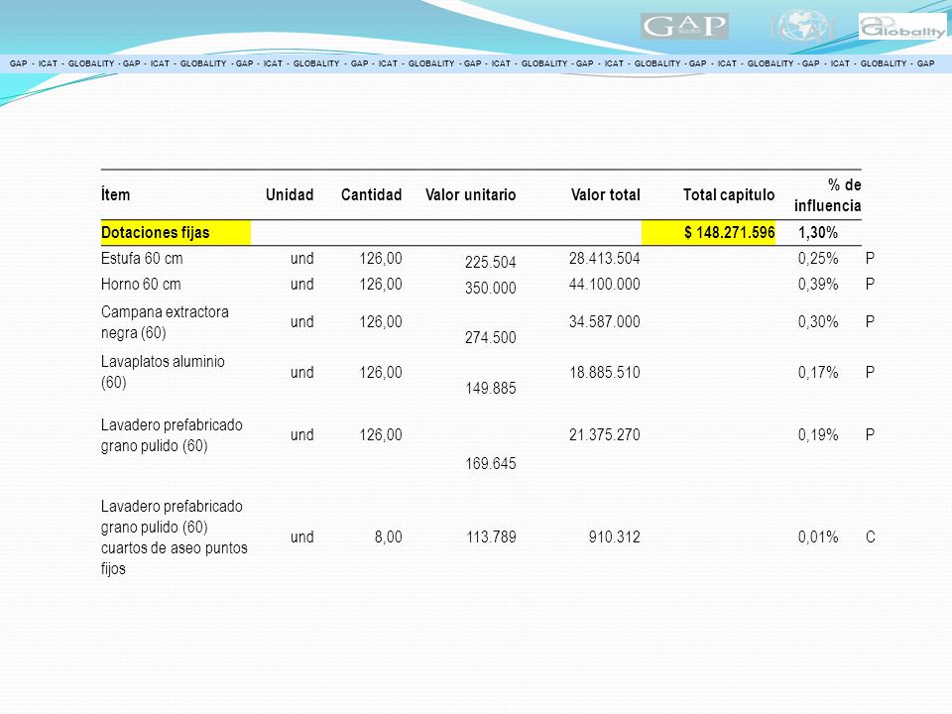Select the 'Valor total' column header
The width and height of the screenshot is (952, 714).
coord(605,195)
